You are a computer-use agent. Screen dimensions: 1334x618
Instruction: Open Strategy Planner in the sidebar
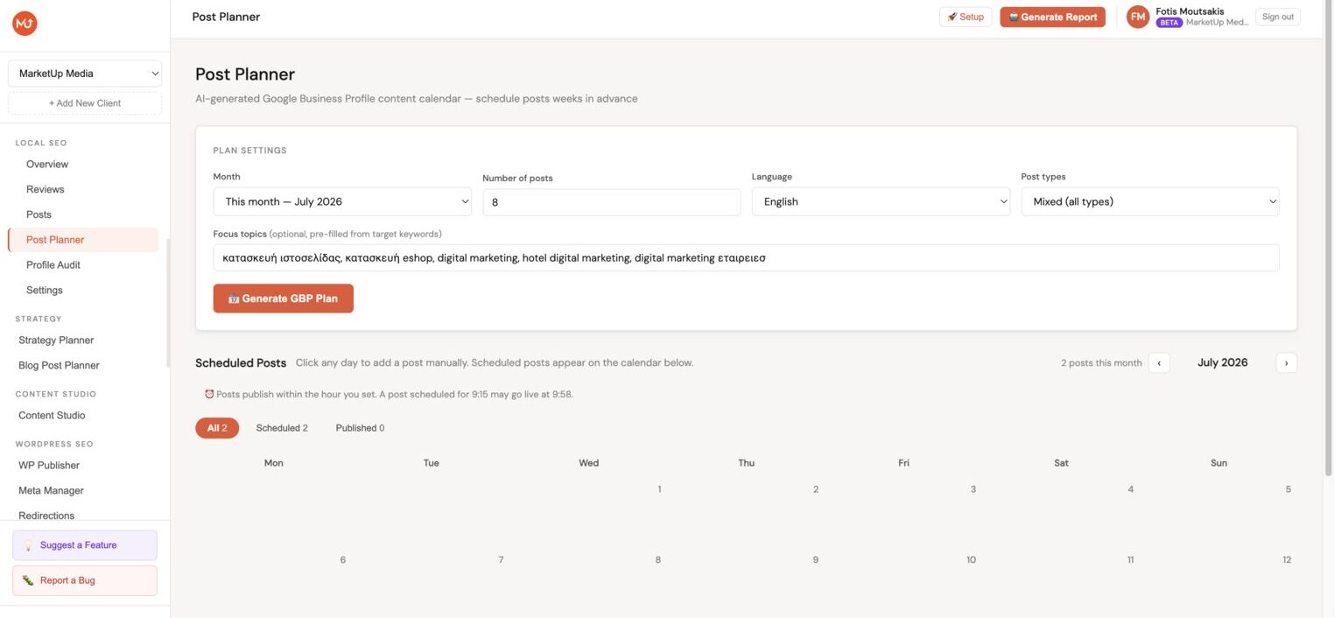pos(56,341)
